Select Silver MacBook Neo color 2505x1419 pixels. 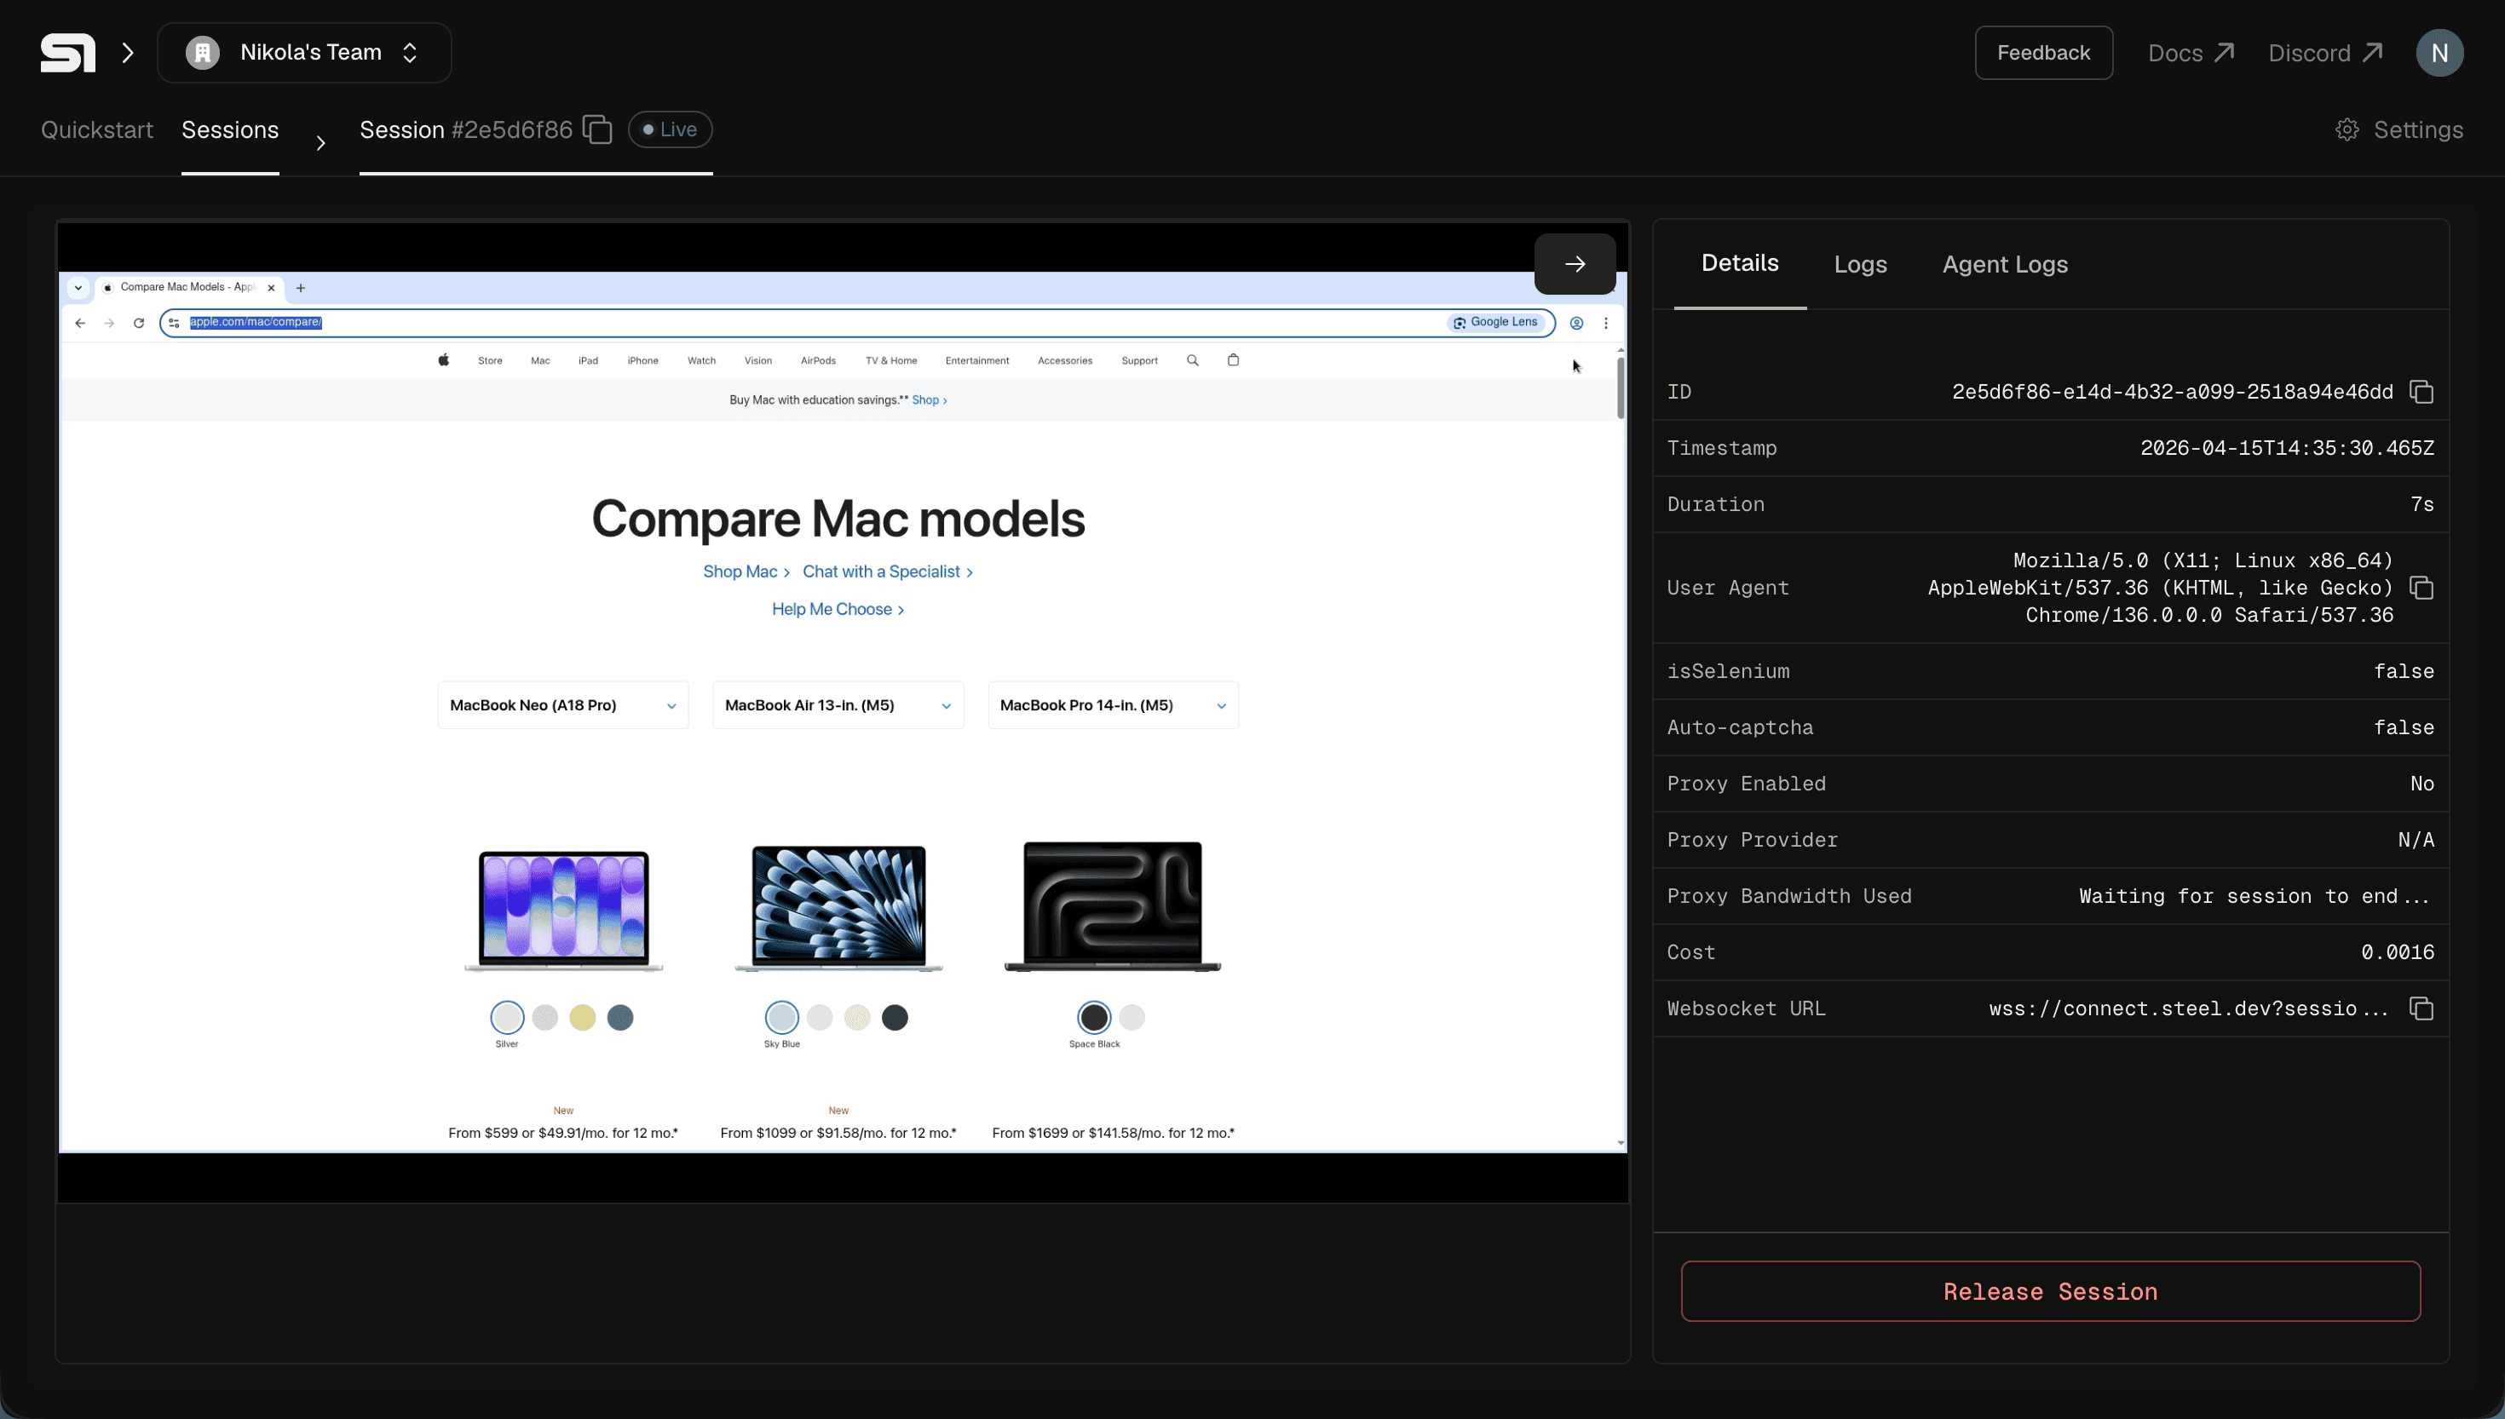(507, 1018)
